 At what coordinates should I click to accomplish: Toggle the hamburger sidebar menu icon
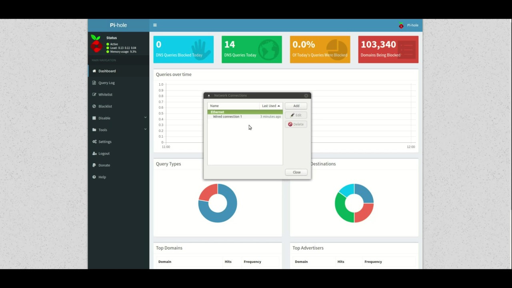(x=155, y=25)
